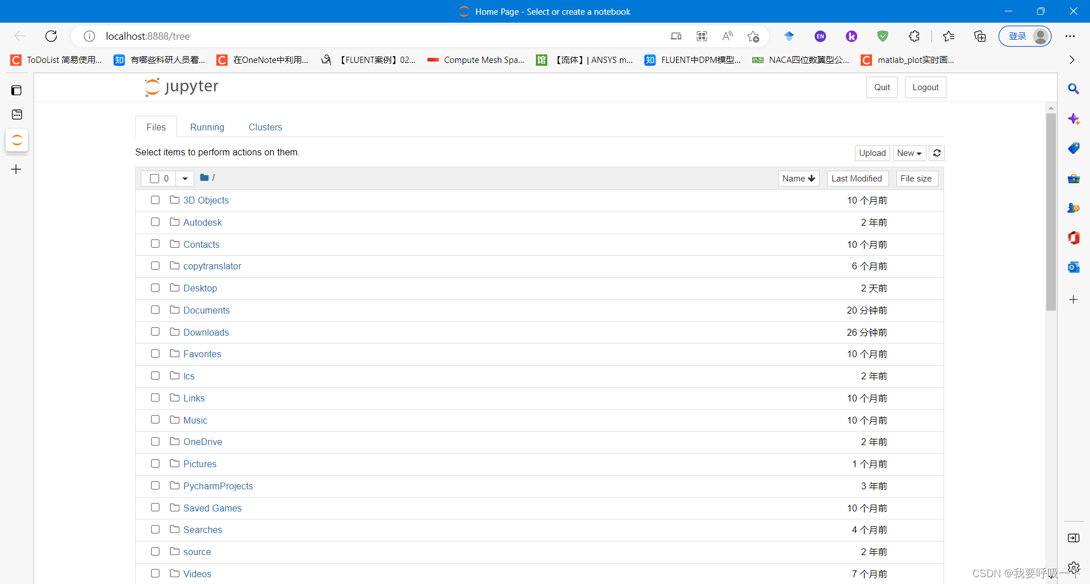Open the Games sidebar panel
This screenshot has width=1090, height=584.
[1074, 208]
